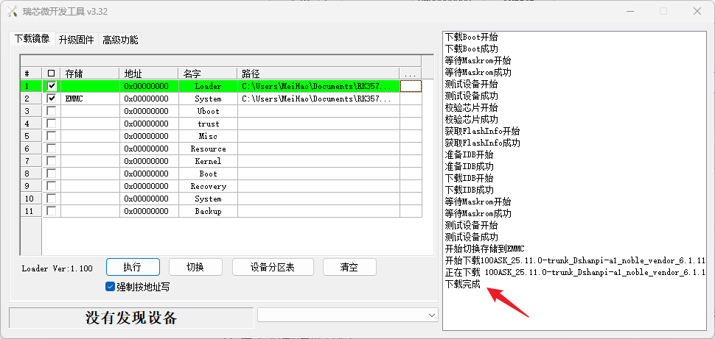Click the 下载完成 log entry
715x339 pixels.
coord(463,285)
